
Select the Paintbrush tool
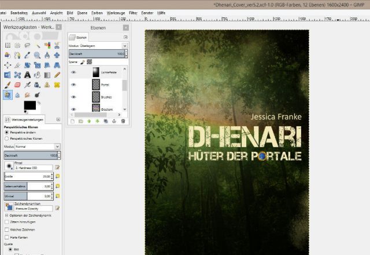(8, 85)
